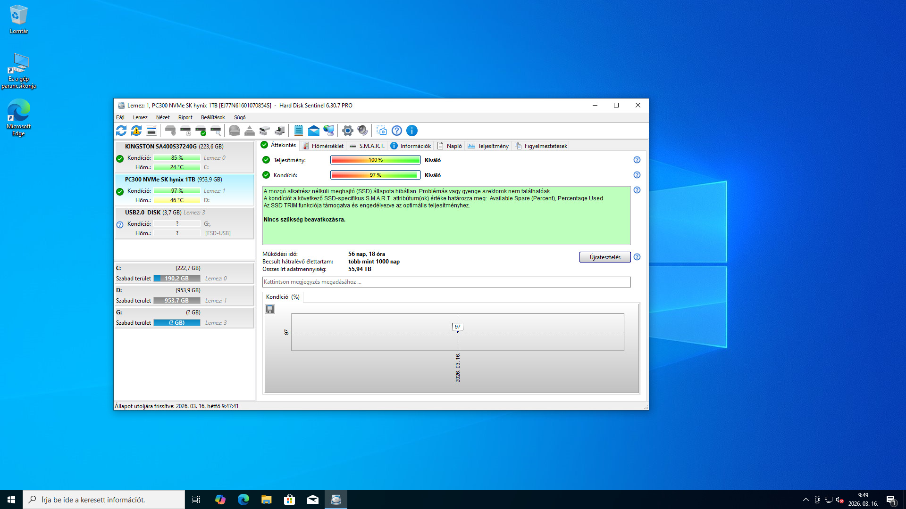Click the help icon next to Teljesítmény
The width and height of the screenshot is (906, 509).
tap(637, 160)
